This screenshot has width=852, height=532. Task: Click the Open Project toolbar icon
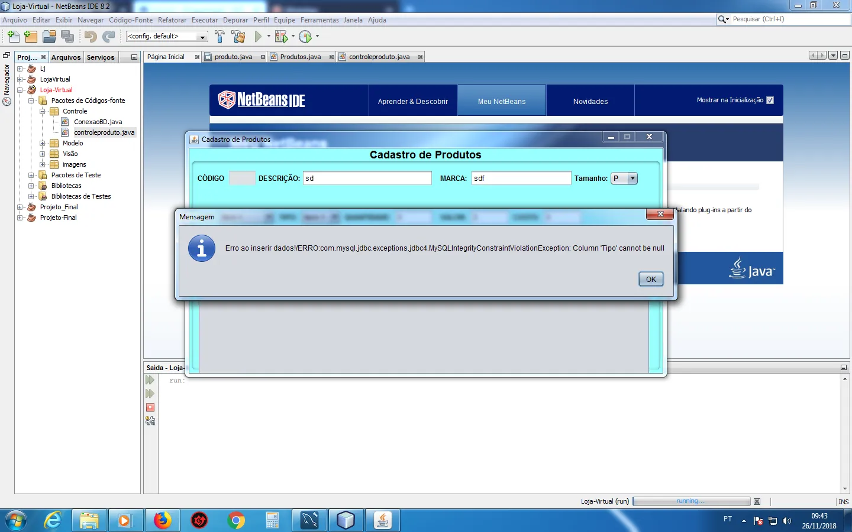tap(49, 37)
